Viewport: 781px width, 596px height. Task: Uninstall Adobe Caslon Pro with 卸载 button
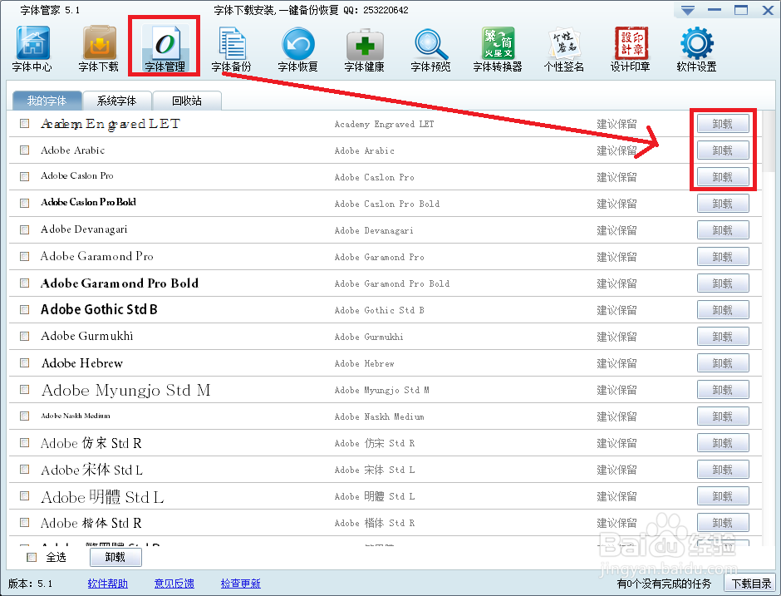point(723,177)
